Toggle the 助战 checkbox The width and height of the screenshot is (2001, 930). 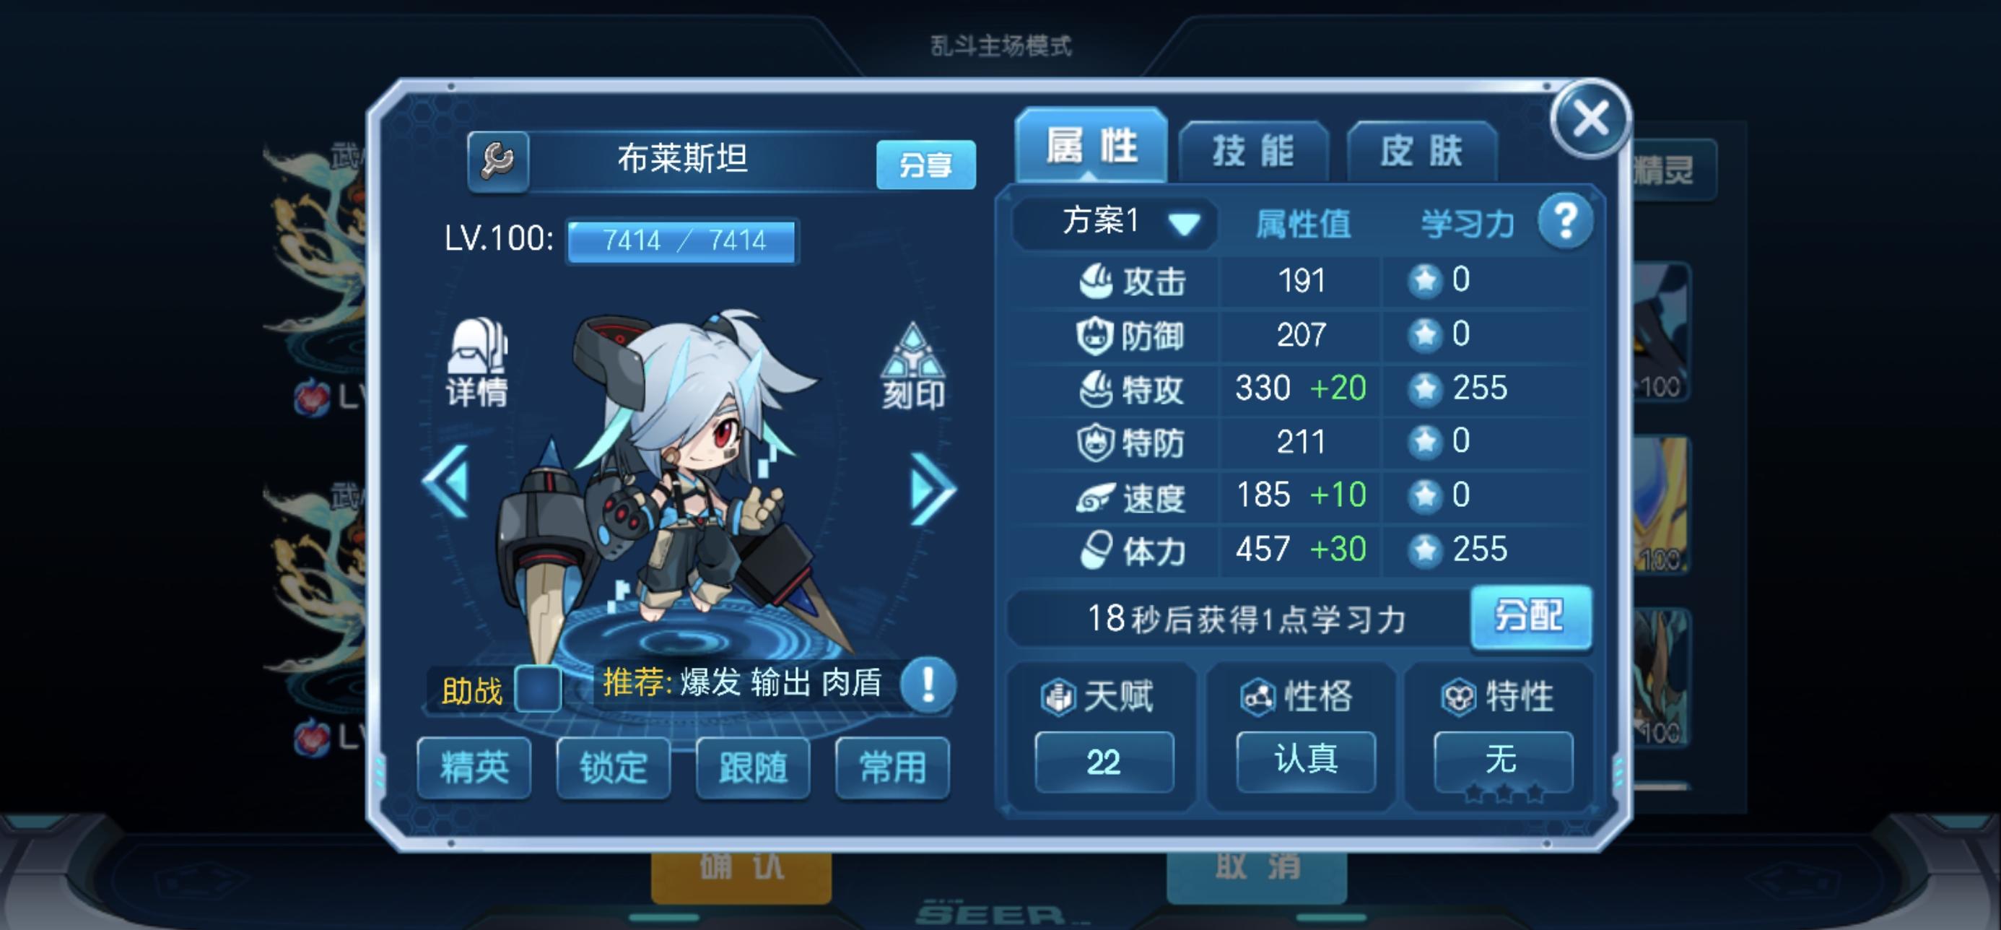click(x=539, y=688)
